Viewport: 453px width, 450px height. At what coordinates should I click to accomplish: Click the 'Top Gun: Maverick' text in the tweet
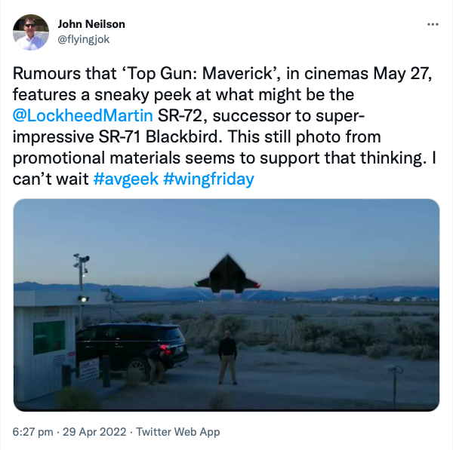(x=157, y=75)
